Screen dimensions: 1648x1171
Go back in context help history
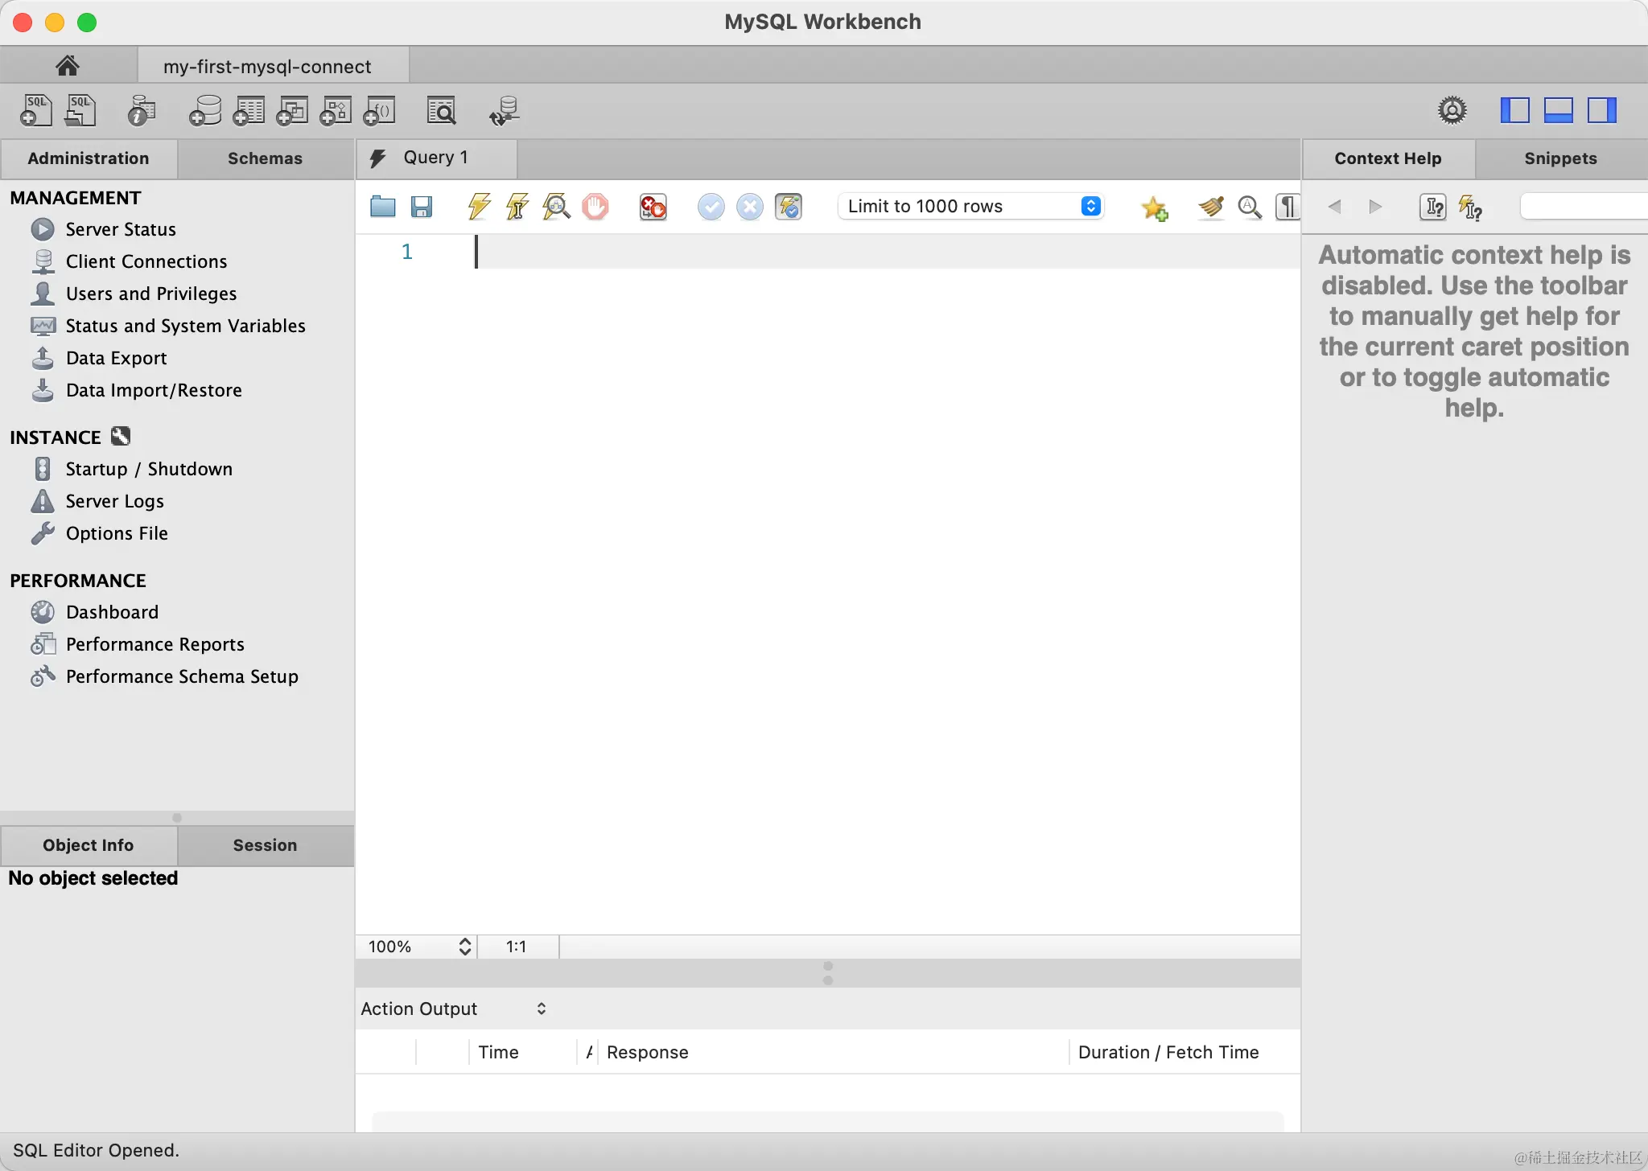tap(1334, 207)
